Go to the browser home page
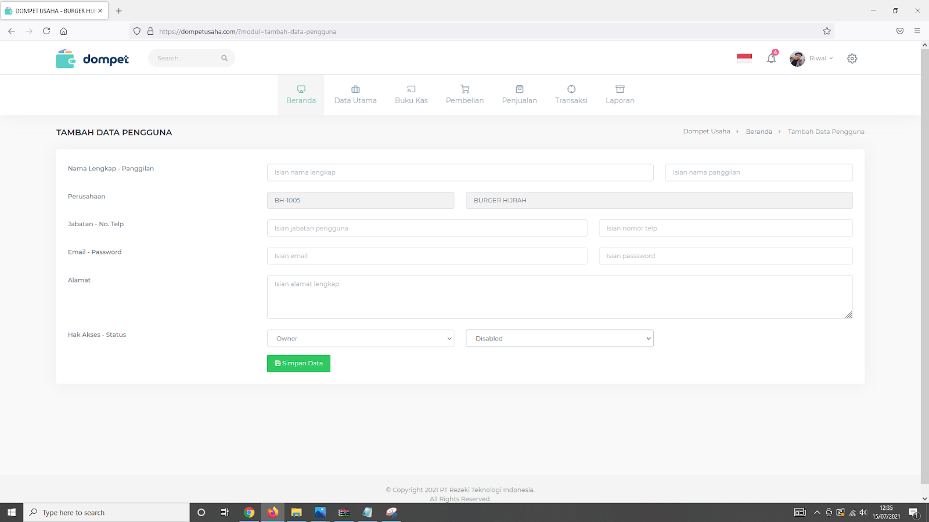The height and width of the screenshot is (522, 929). [64, 31]
